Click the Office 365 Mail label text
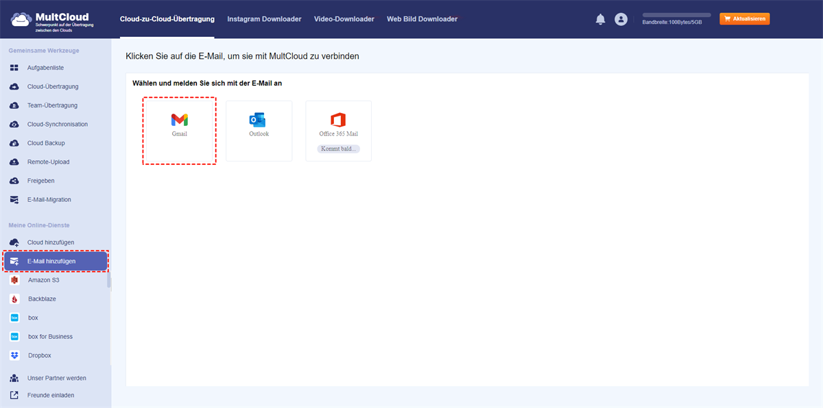Screen dimensions: 823x408 point(339,134)
